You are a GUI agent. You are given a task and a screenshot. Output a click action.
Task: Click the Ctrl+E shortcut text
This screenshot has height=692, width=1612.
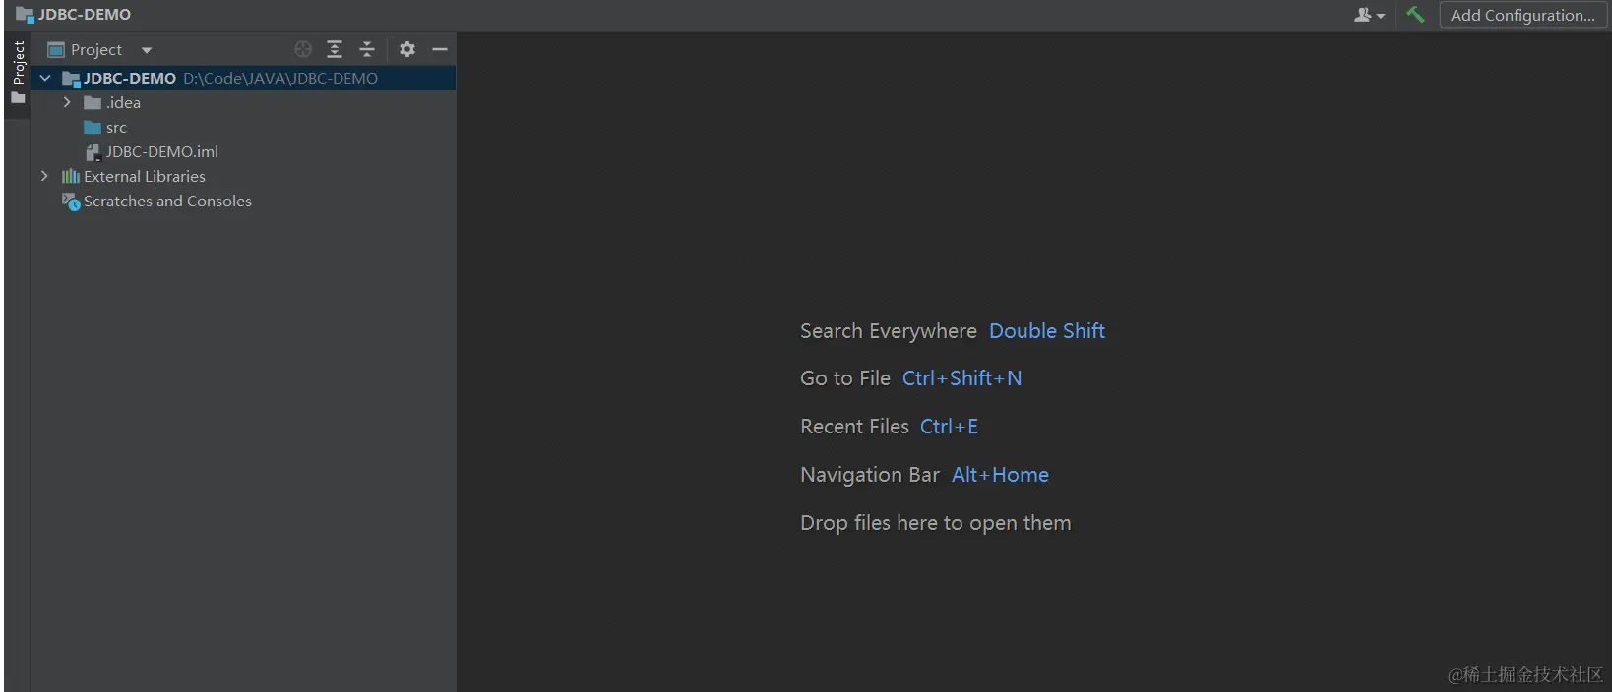pos(949,427)
